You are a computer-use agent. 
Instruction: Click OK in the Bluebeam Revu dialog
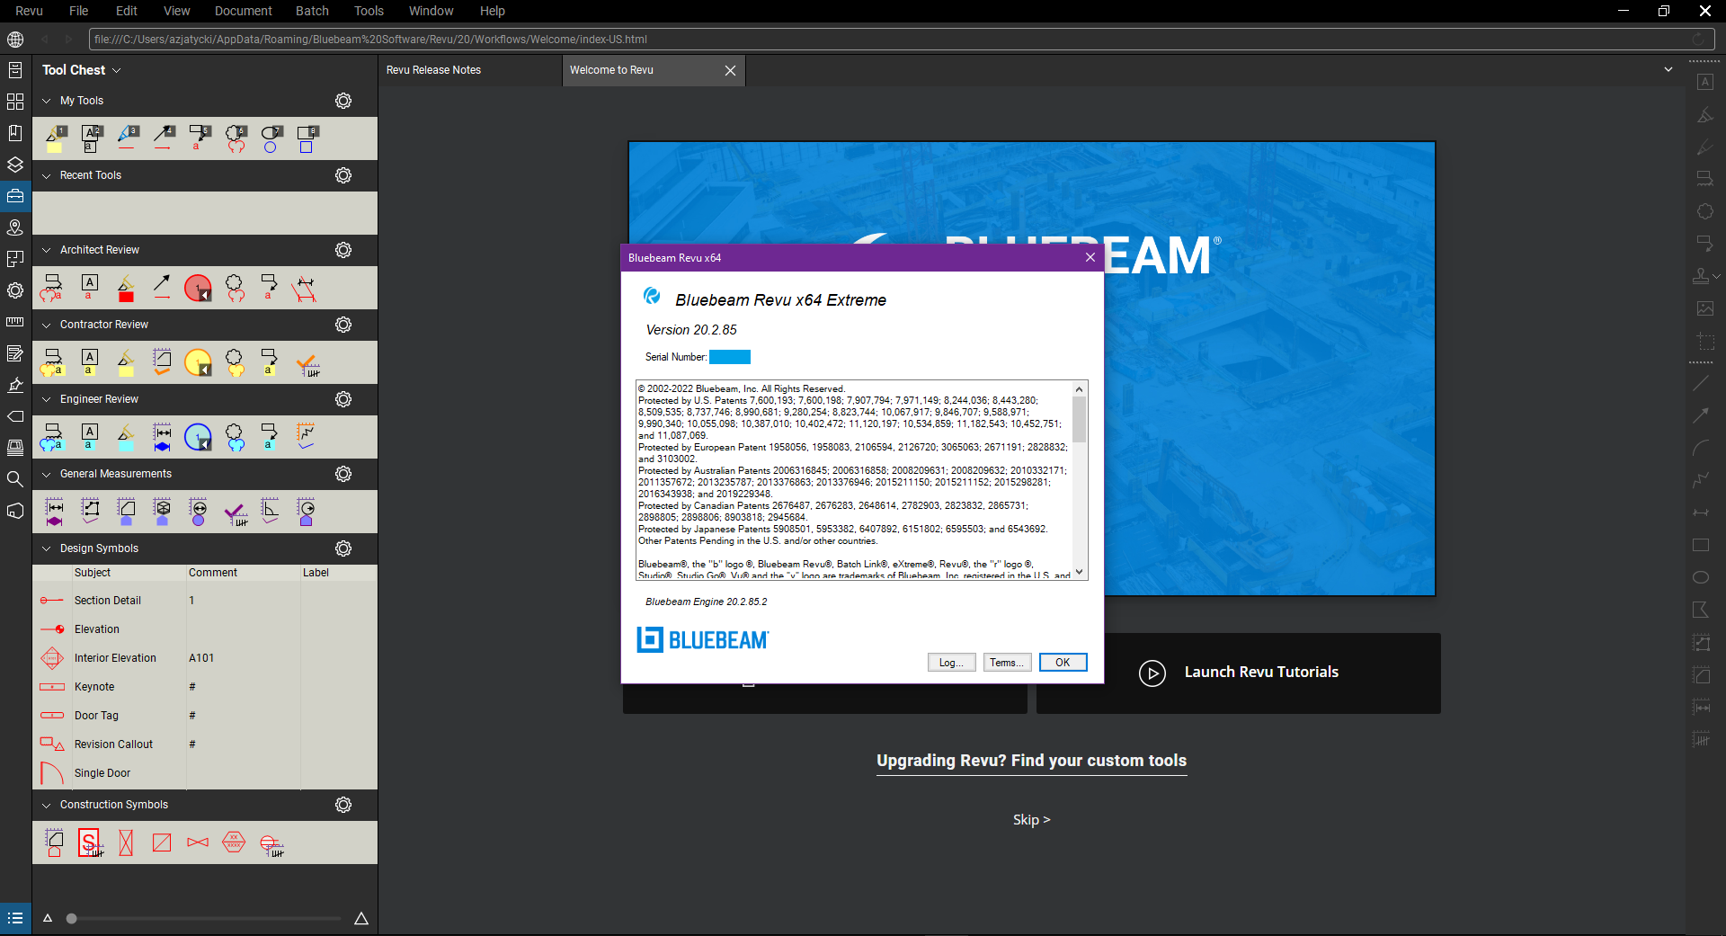(1063, 663)
